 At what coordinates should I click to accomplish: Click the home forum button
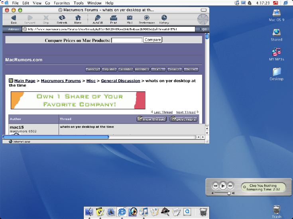tap(191, 69)
